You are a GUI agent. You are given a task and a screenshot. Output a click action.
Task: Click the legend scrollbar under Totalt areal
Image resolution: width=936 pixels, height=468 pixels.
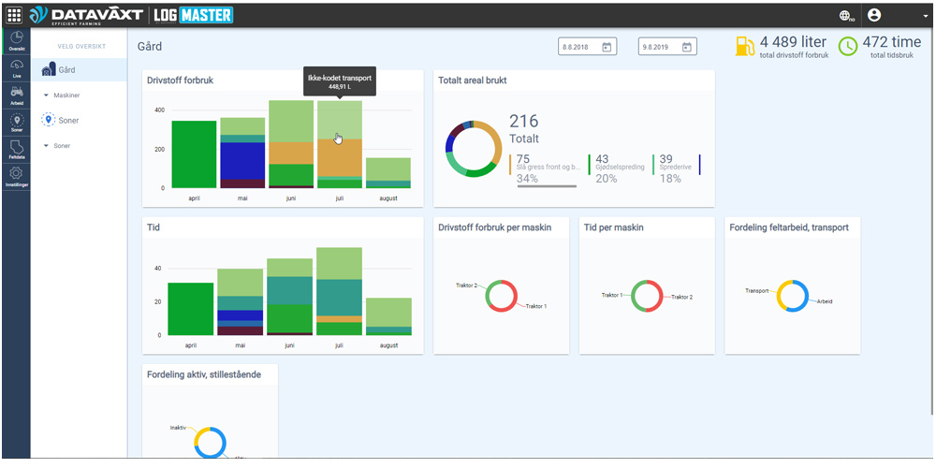(547, 186)
